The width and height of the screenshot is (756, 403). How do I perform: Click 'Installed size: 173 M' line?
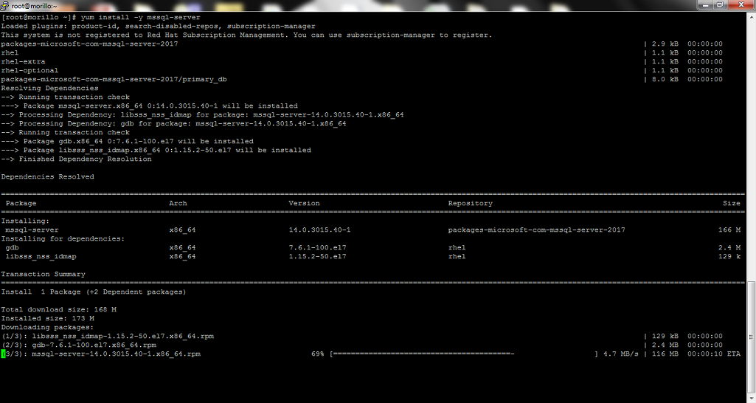point(48,319)
